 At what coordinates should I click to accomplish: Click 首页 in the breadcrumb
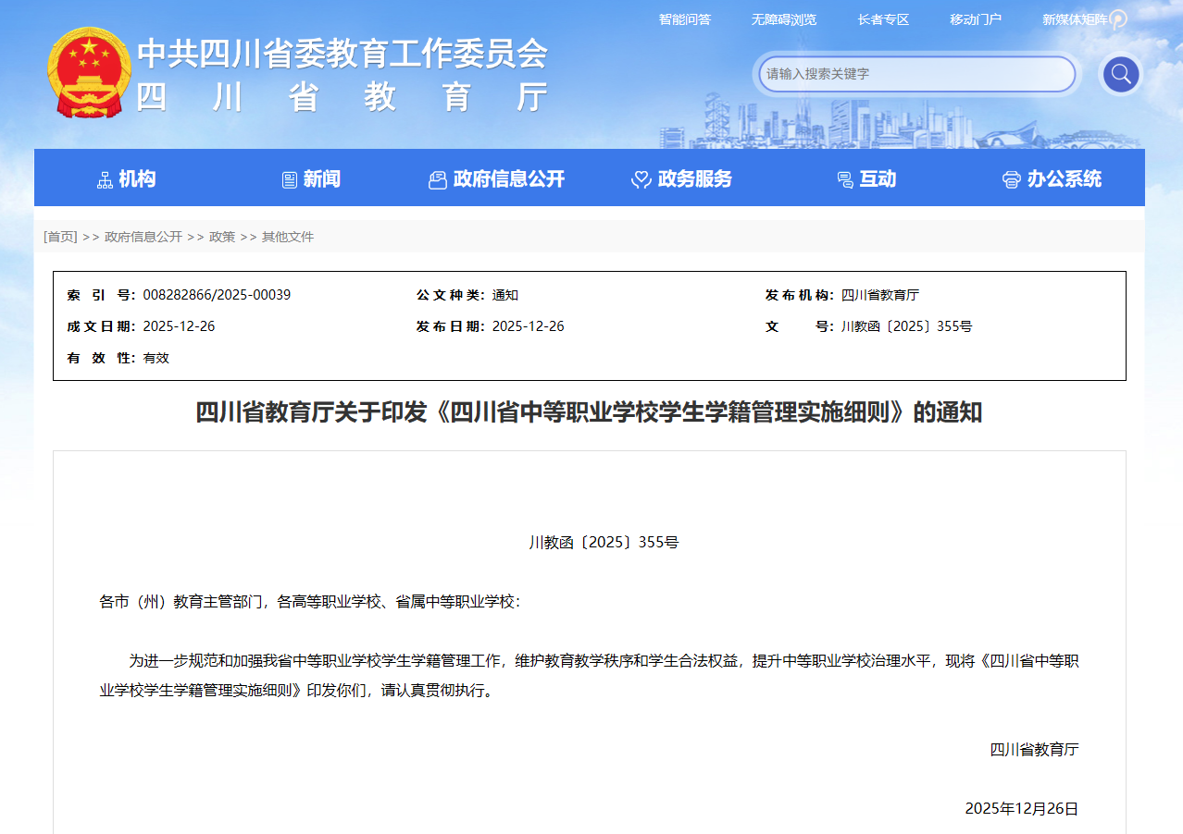pos(60,237)
